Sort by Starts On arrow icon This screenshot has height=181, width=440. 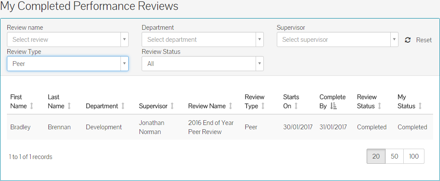tap(296, 106)
